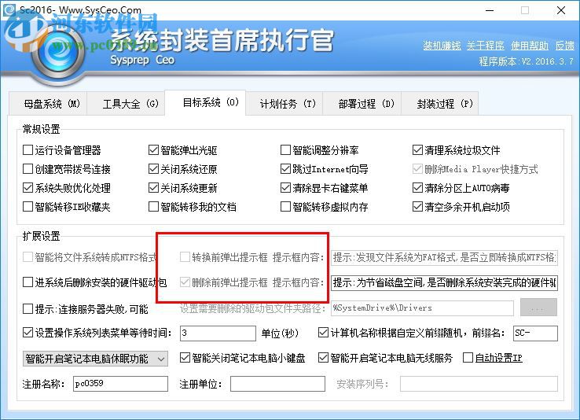
Task: Disable 关闭系统还原 checkbox
Action: pyautogui.click(x=153, y=169)
